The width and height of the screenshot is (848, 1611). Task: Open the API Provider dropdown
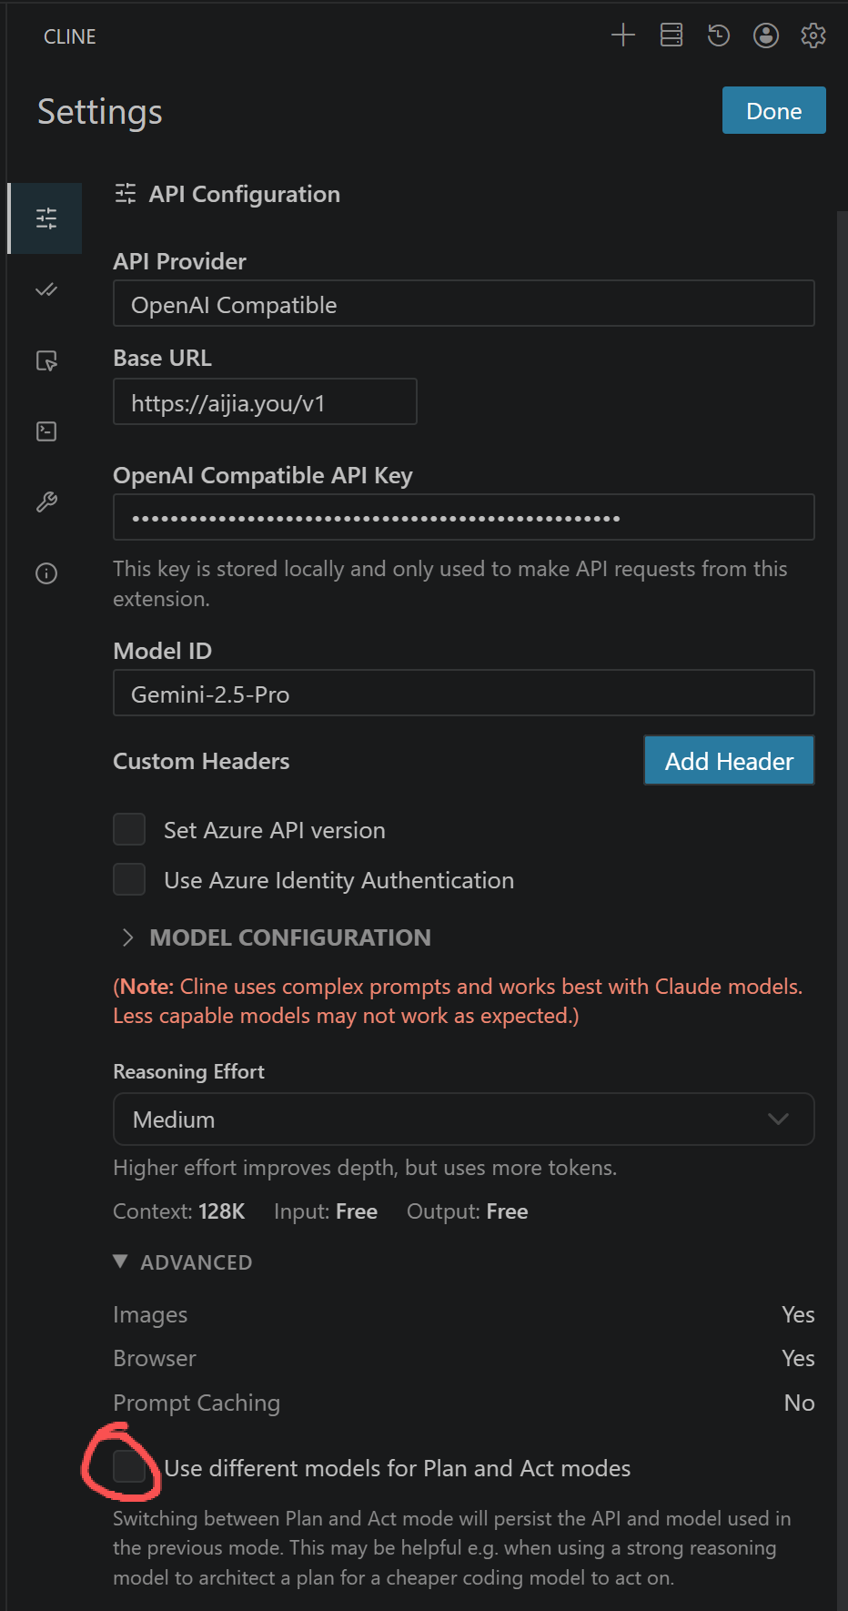(463, 304)
